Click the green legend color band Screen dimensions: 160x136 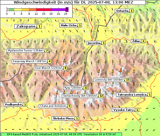12,10
